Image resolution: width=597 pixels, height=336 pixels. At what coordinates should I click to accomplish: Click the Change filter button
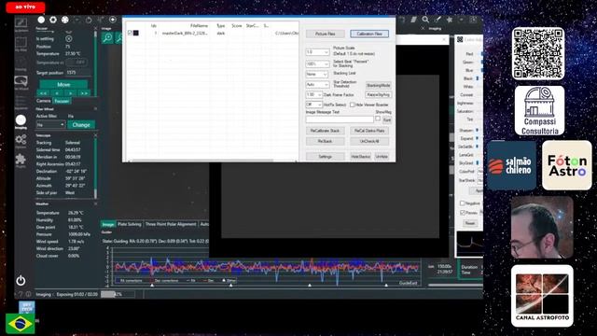click(x=81, y=125)
